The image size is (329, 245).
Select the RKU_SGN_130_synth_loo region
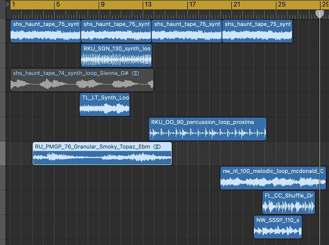click(117, 55)
